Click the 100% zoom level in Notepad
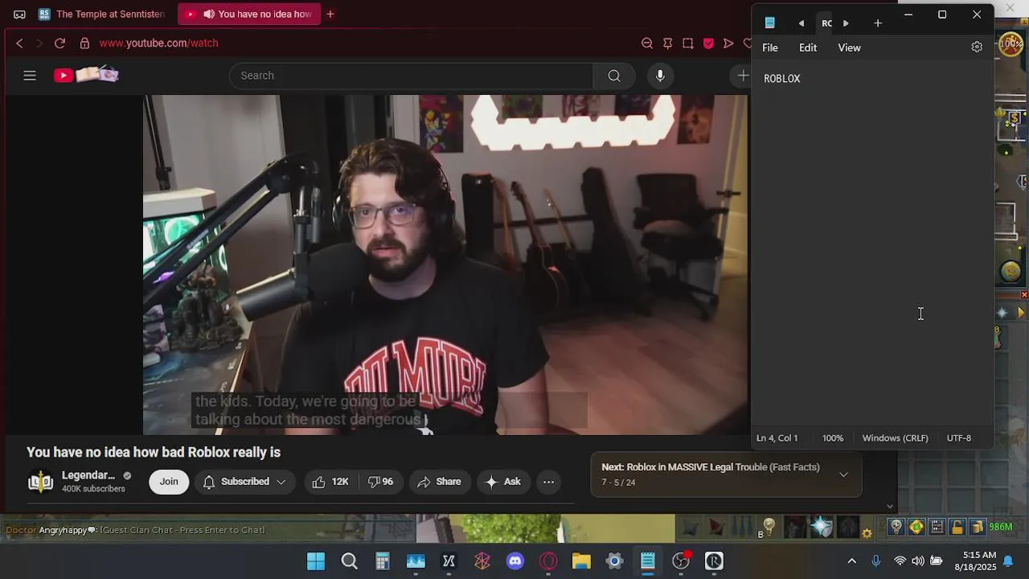The height and width of the screenshot is (579, 1029). pyautogui.click(x=833, y=438)
